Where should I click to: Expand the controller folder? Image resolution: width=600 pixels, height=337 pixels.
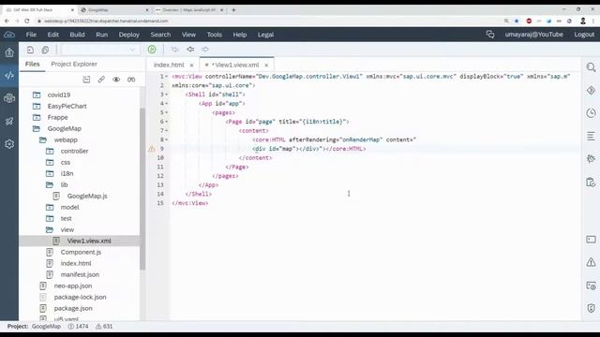50,152
